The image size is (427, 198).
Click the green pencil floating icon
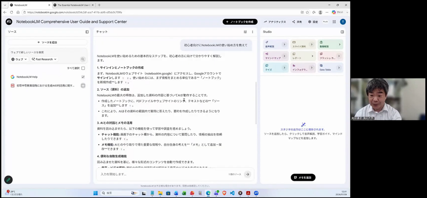click(x=8, y=180)
